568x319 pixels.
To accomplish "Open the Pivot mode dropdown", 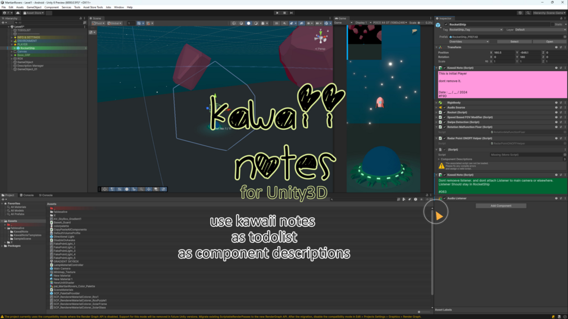I will 98,23.
